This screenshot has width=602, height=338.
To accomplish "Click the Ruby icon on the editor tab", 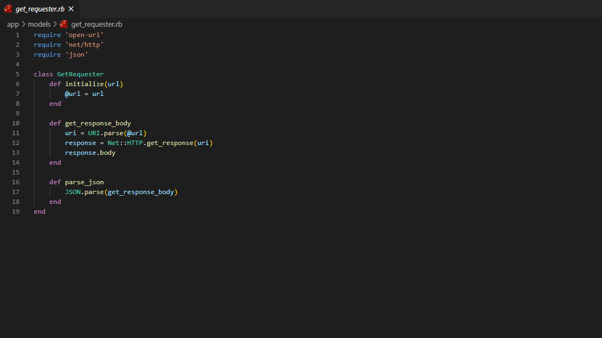I will 8,9.
